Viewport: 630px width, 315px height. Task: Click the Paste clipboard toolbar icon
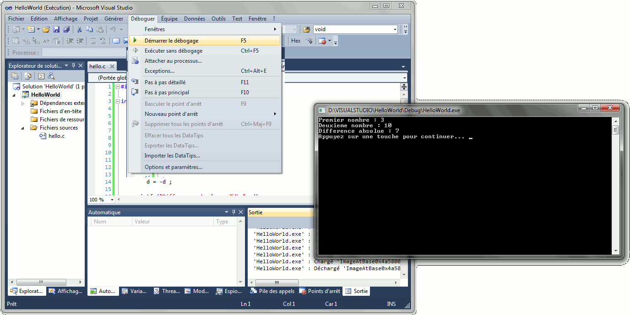click(99, 29)
